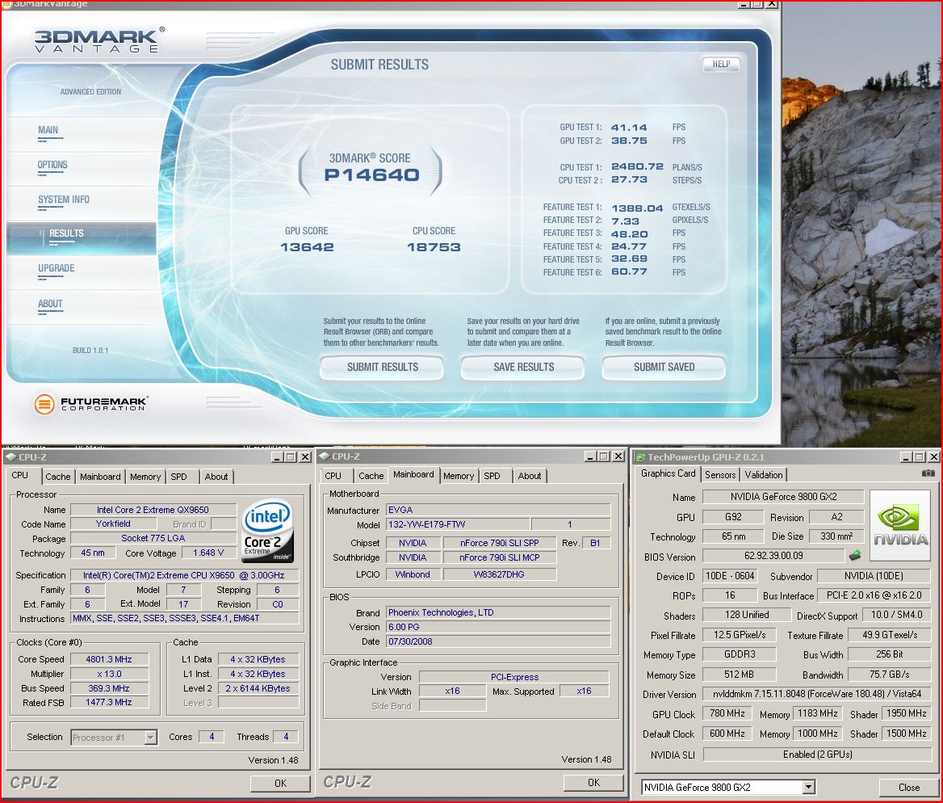Click the BIOS save chip icon in GPU-Z

point(854,556)
